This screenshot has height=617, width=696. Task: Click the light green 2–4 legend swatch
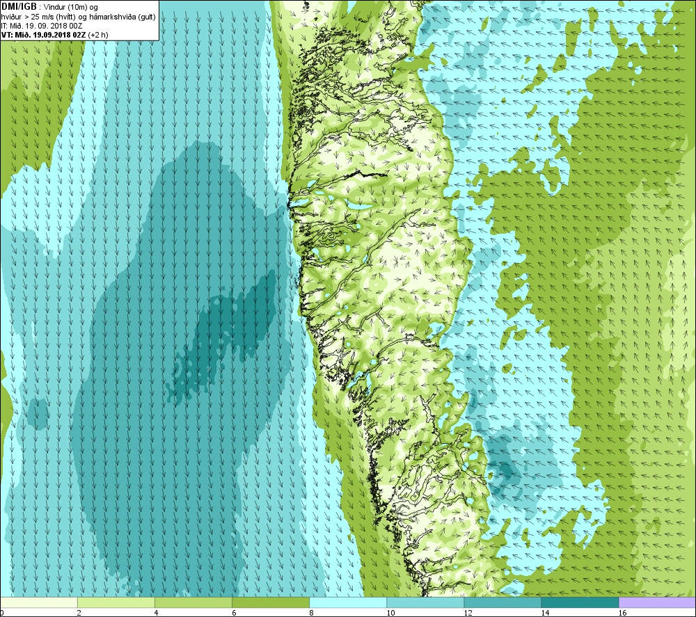116,602
